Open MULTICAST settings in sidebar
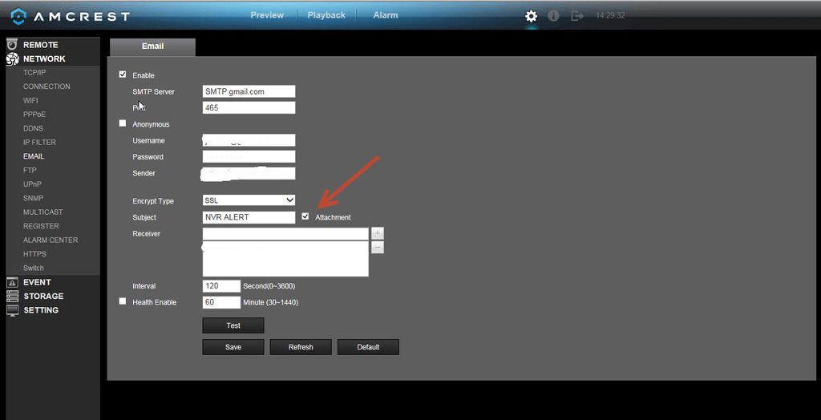The image size is (821, 420). point(43,212)
